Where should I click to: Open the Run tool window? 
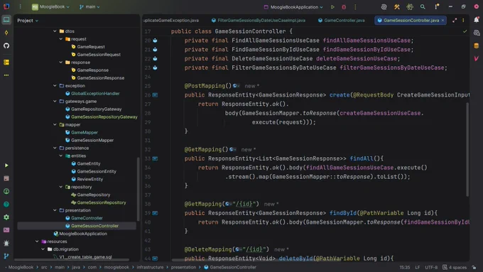click(x=6, y=165)
